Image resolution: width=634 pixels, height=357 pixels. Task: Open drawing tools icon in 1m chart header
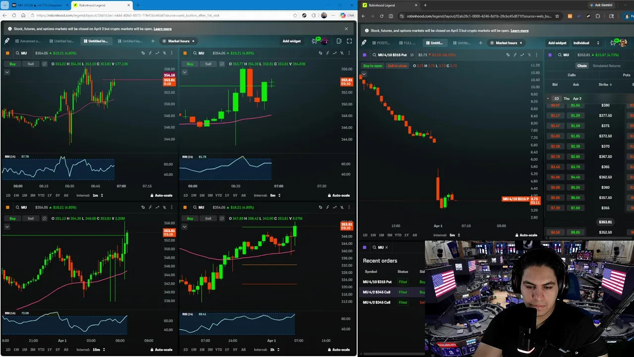[143, 53]
